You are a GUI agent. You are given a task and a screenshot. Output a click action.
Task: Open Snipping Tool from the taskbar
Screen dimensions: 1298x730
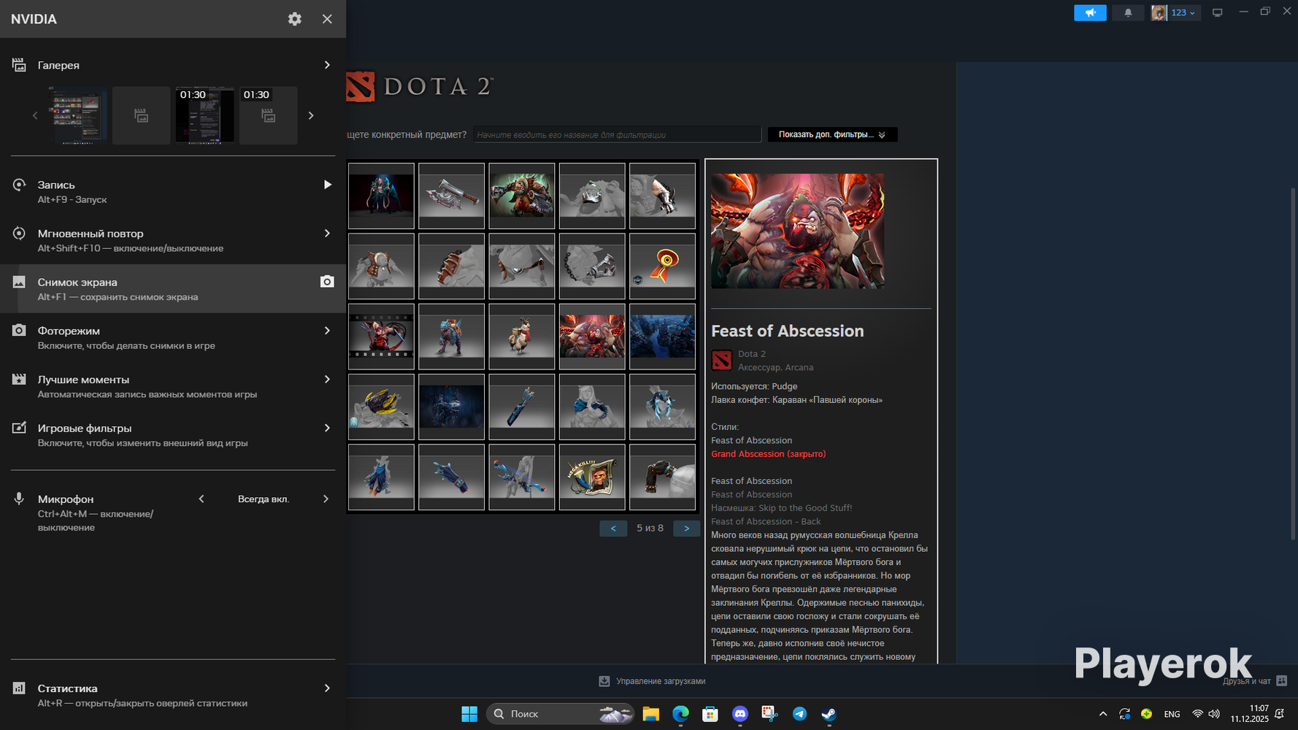769,714
